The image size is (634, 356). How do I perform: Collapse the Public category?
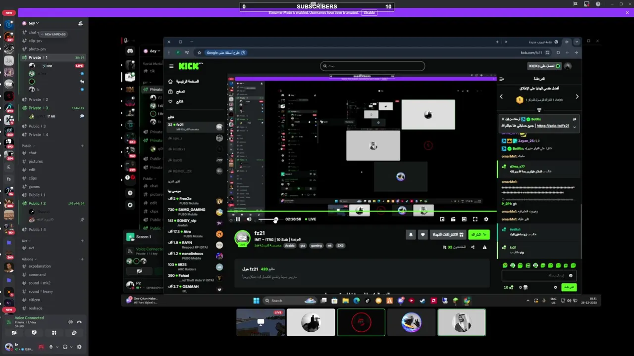tap(27, 146)
